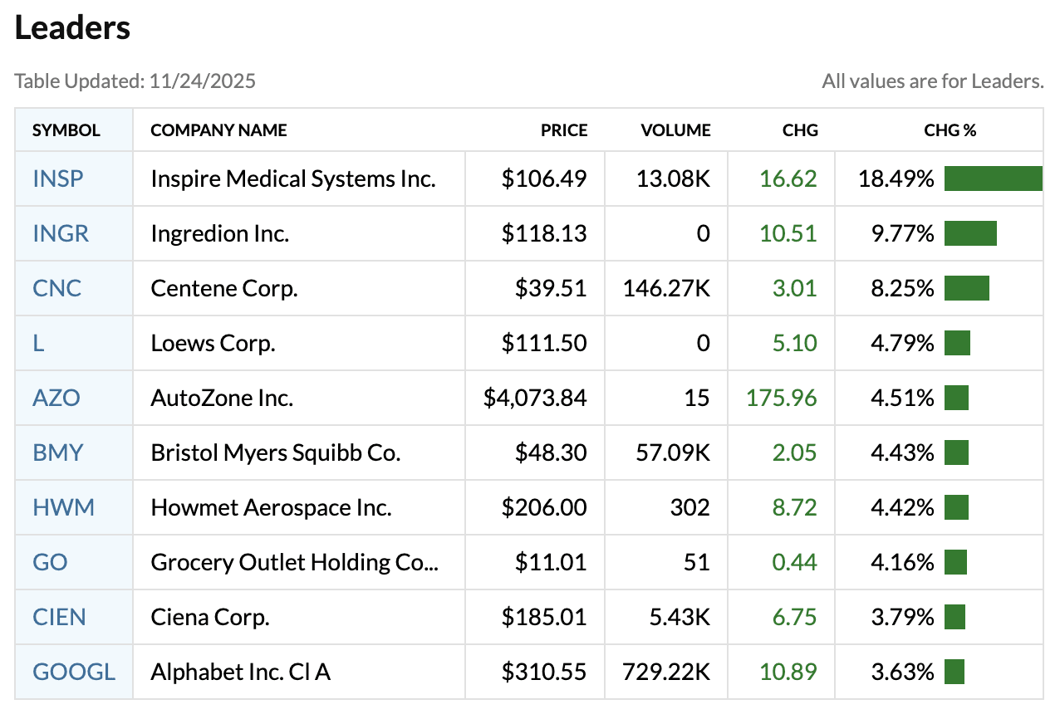This screenshot has height=719, width=1060.
Task: Sort table by the CHG column header
Action: 801,130
